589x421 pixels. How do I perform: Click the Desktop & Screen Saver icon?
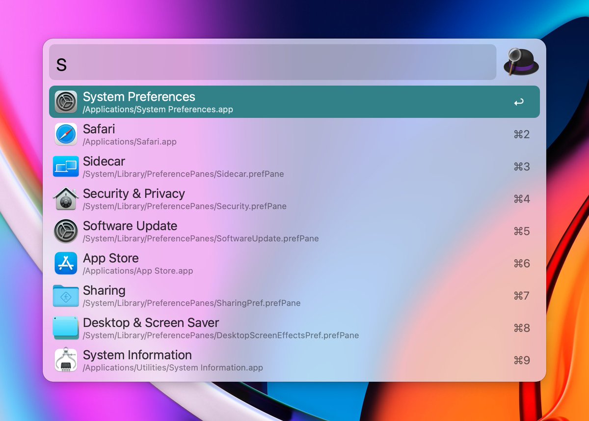pos(66,328)
